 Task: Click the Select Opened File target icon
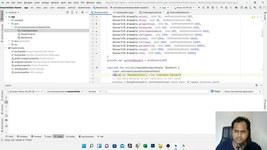[x=68, y=12]
